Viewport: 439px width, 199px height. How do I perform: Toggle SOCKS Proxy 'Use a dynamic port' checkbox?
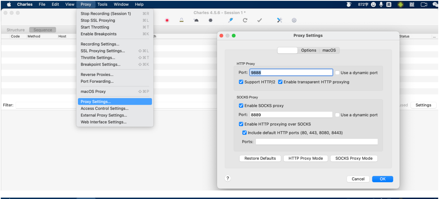pyautogui.click(x=337, y=115)
